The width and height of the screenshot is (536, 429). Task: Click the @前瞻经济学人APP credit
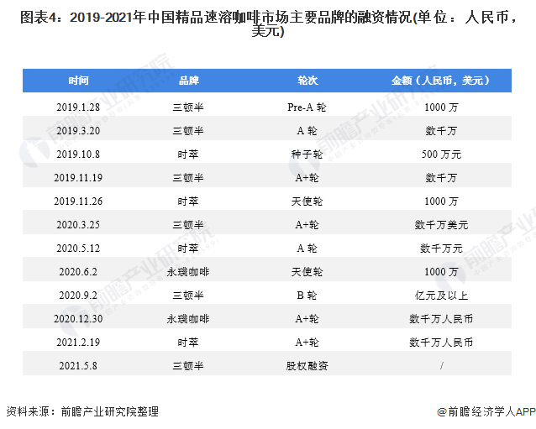pyautogui.click(x=486, y=411)
